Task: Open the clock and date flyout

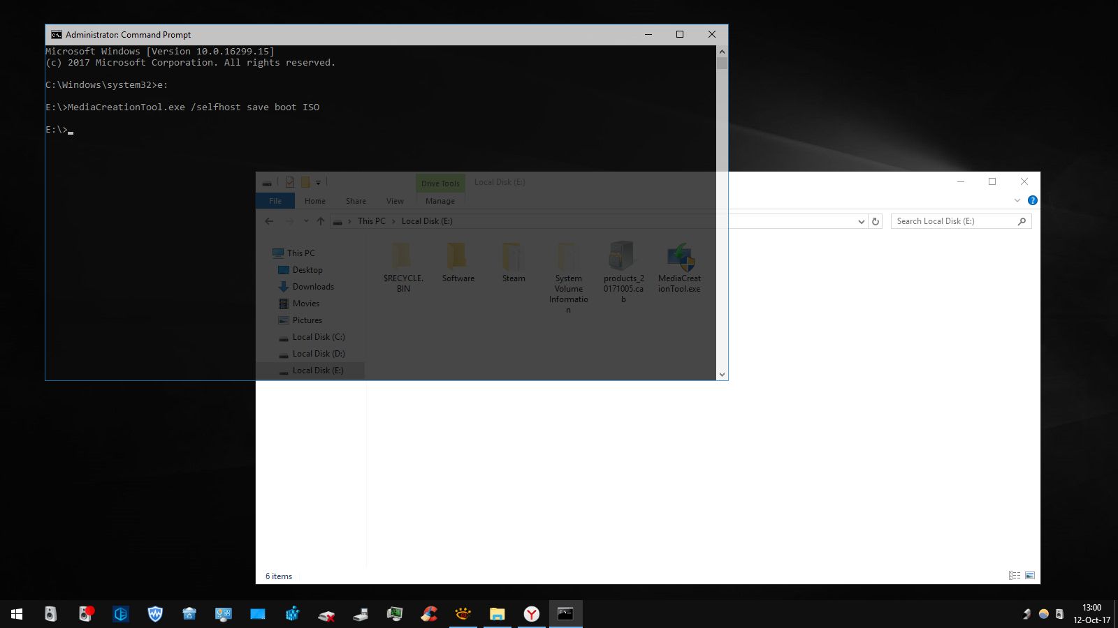Action: (1091, 614)
